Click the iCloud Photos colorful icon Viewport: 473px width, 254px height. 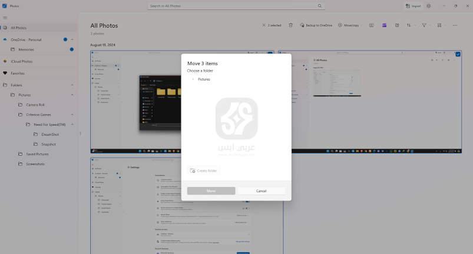click(5, 61)
